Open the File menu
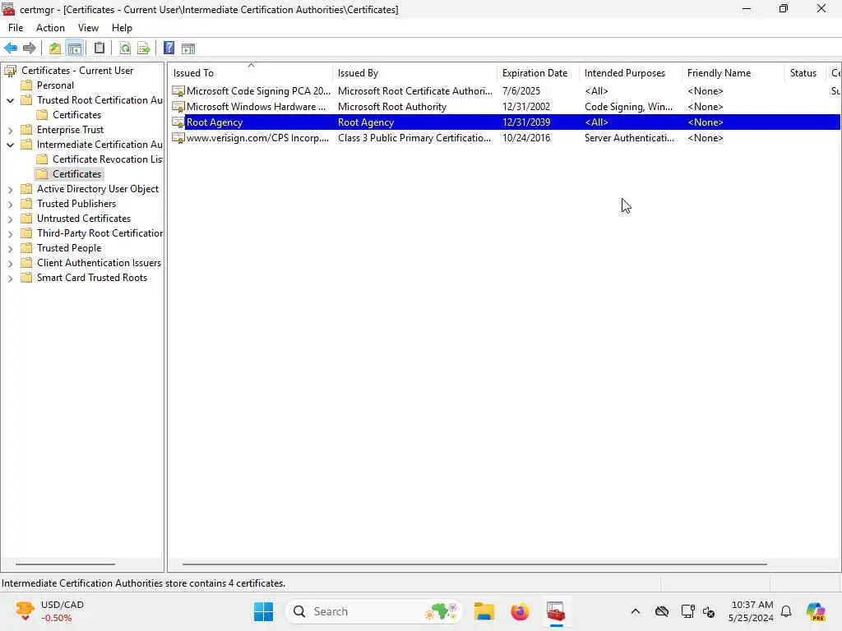Screen dimensions: 842x631 click(x=16, y=28)
